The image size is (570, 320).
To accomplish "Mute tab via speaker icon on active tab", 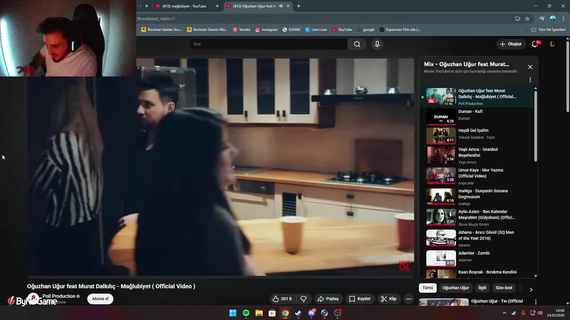I will 281,6.
